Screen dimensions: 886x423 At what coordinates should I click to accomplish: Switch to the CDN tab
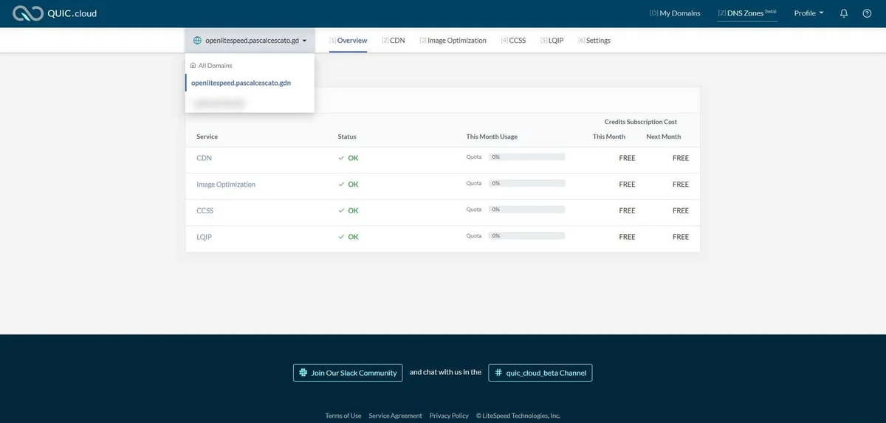[x=396, y=41]
